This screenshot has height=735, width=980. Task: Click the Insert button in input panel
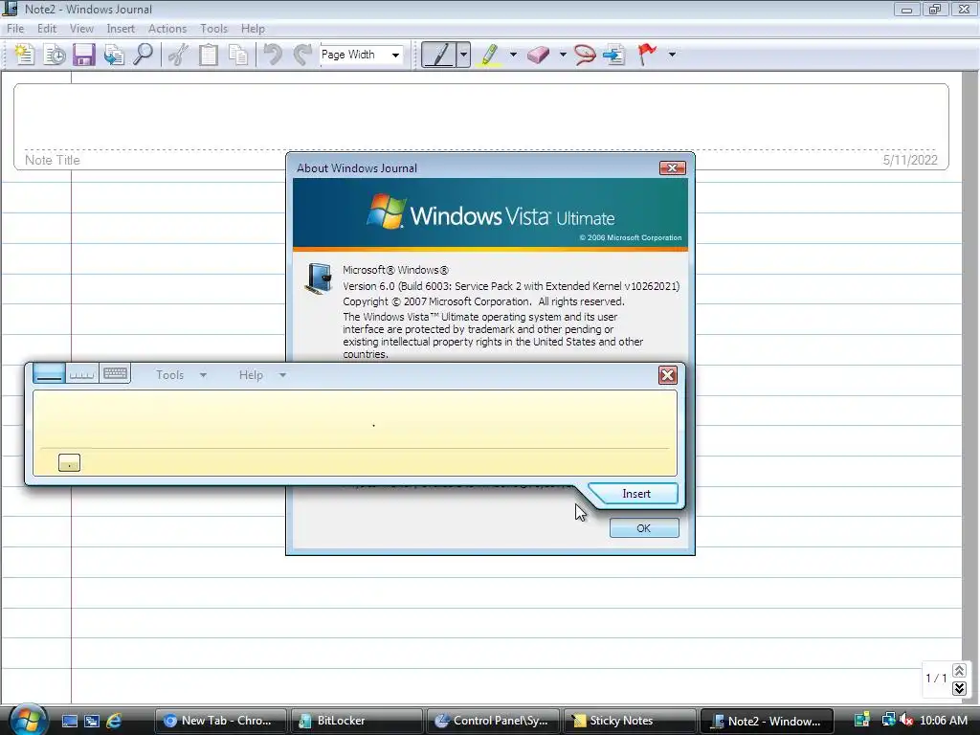(636, 494)
